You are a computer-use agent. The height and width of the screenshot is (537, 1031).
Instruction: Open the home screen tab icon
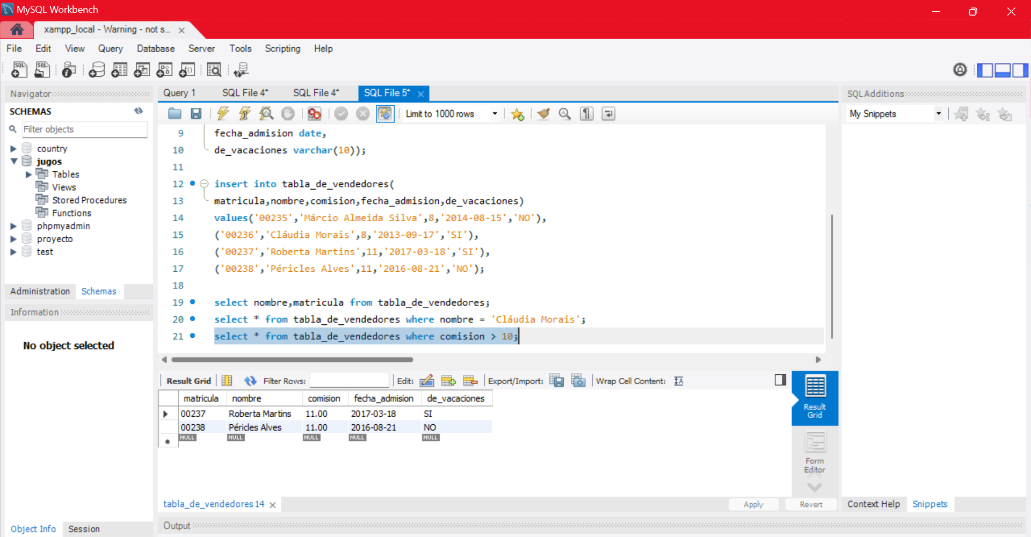(x=17, y=30)
